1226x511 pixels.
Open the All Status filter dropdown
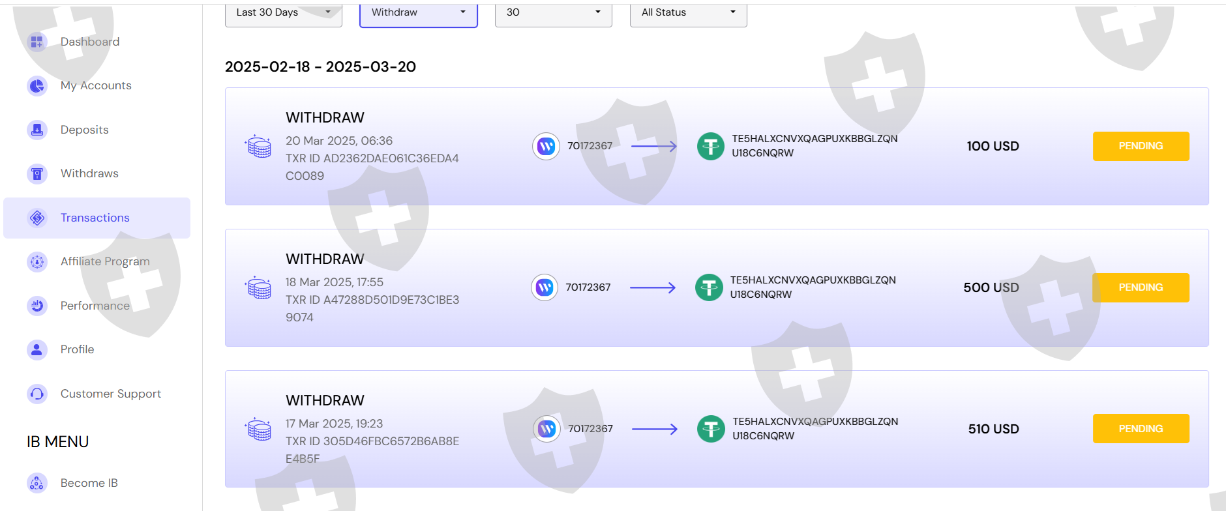pos(688,13)
